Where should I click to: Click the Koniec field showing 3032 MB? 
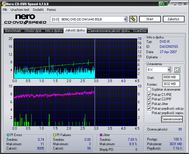click(171, 84)
